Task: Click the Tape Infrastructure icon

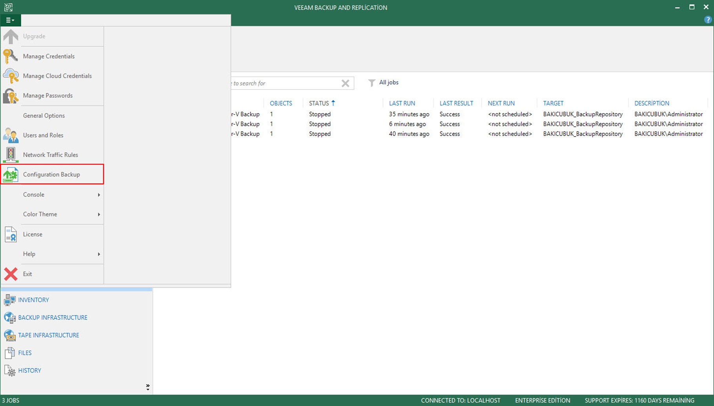Action: 9,335
